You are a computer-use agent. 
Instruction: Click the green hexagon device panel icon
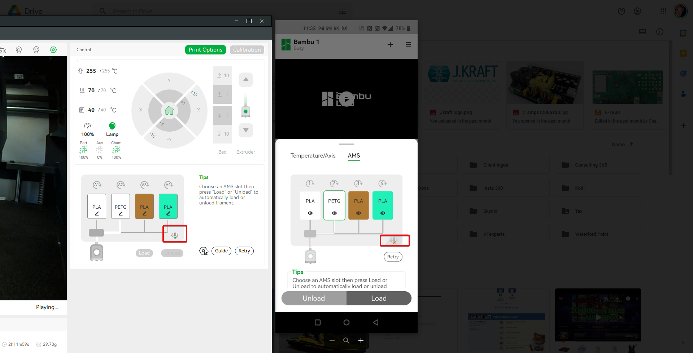coord(53,50)
